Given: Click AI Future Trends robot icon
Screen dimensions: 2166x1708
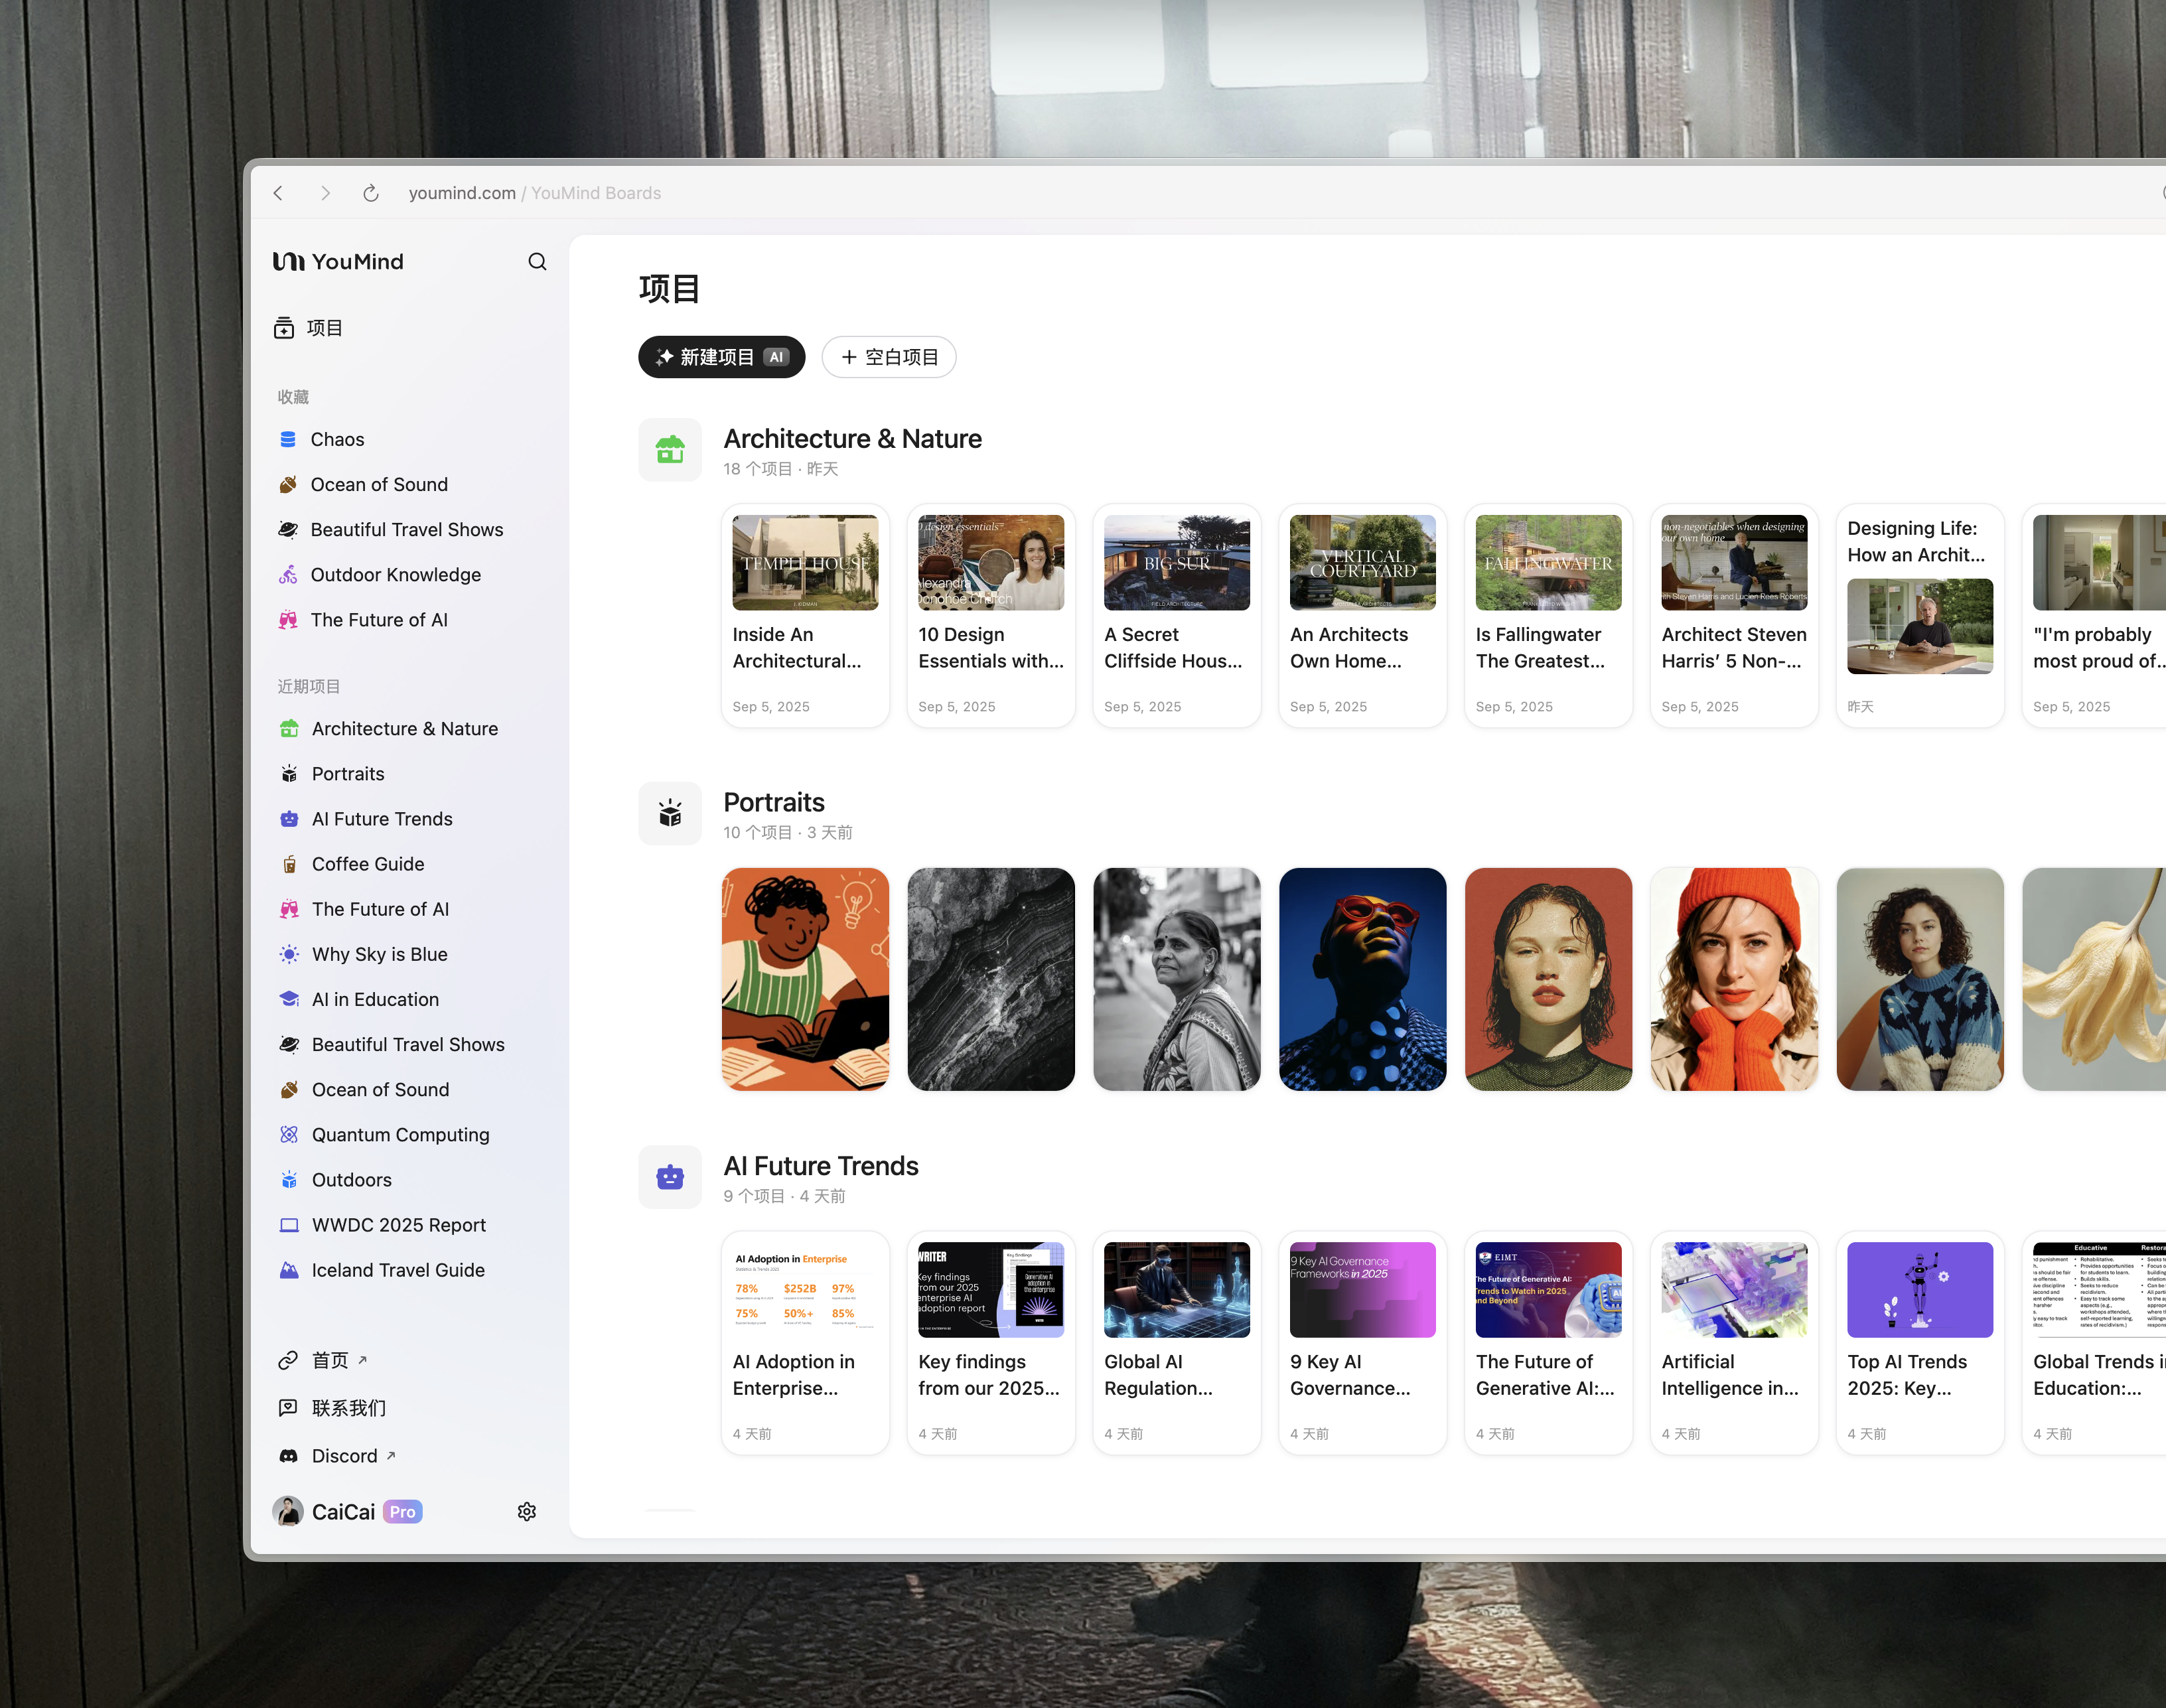Looking at the screenshot, I should [x=670, y=1177].
